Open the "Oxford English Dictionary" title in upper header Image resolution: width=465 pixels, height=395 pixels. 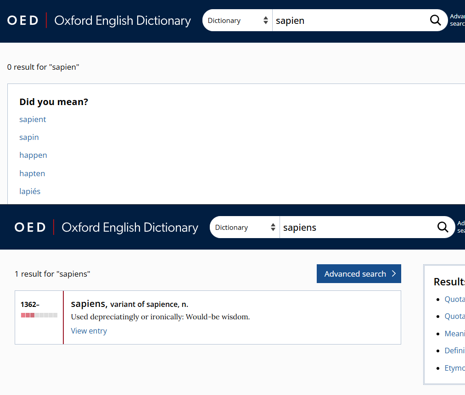[123, 21]
